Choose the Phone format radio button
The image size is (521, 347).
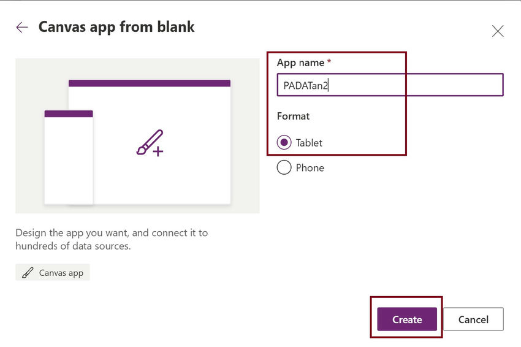[284, 167]
